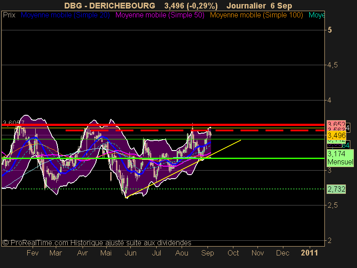Click the "2011" year label on the time axis

[x=309, y=253]
